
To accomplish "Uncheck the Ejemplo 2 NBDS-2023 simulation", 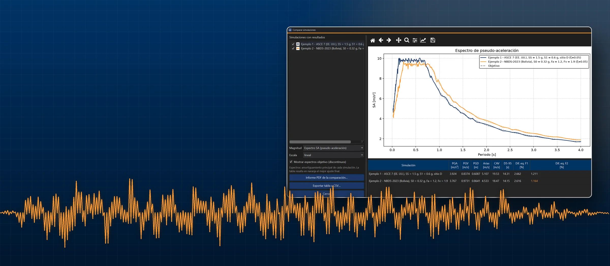I will [x=293, y=48].
